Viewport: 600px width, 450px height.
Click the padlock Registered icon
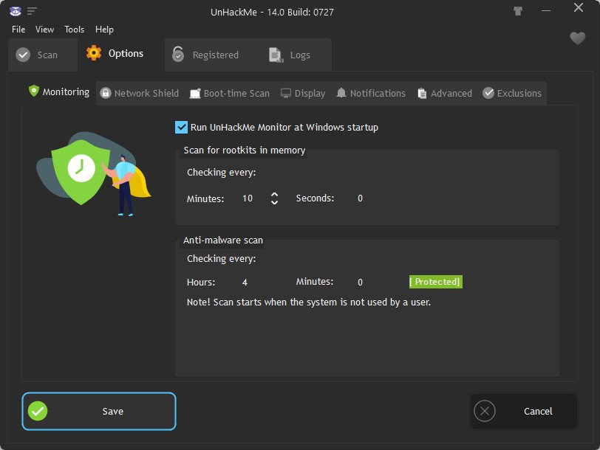click(178, 55)
